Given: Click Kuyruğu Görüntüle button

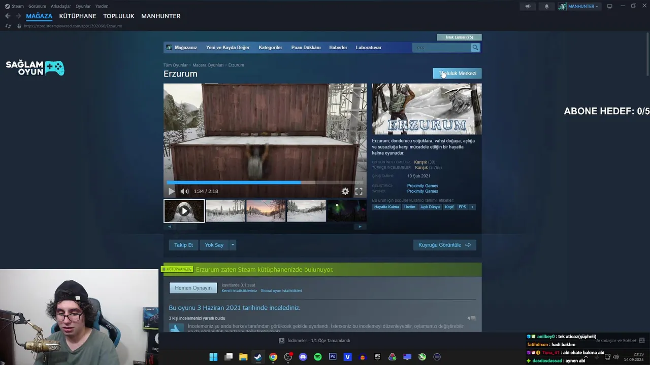Looking at the screenshot, I should [444, 245].
